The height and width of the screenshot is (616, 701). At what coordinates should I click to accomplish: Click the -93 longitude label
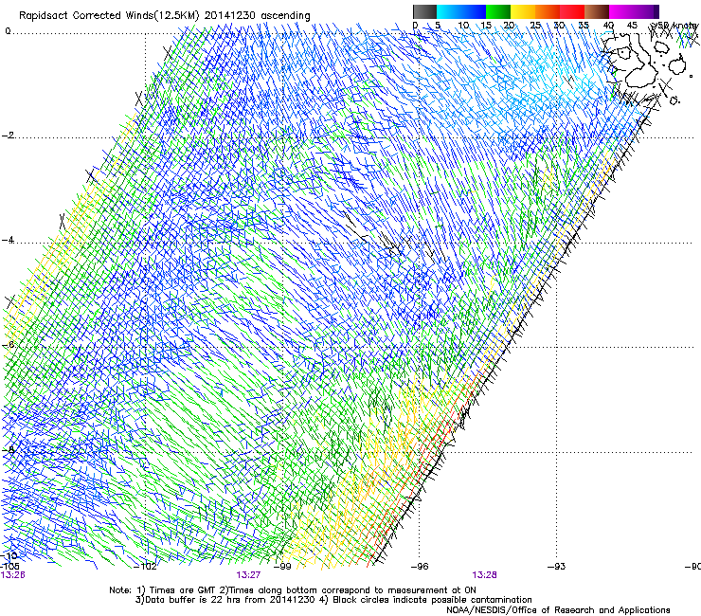point(556,567)
